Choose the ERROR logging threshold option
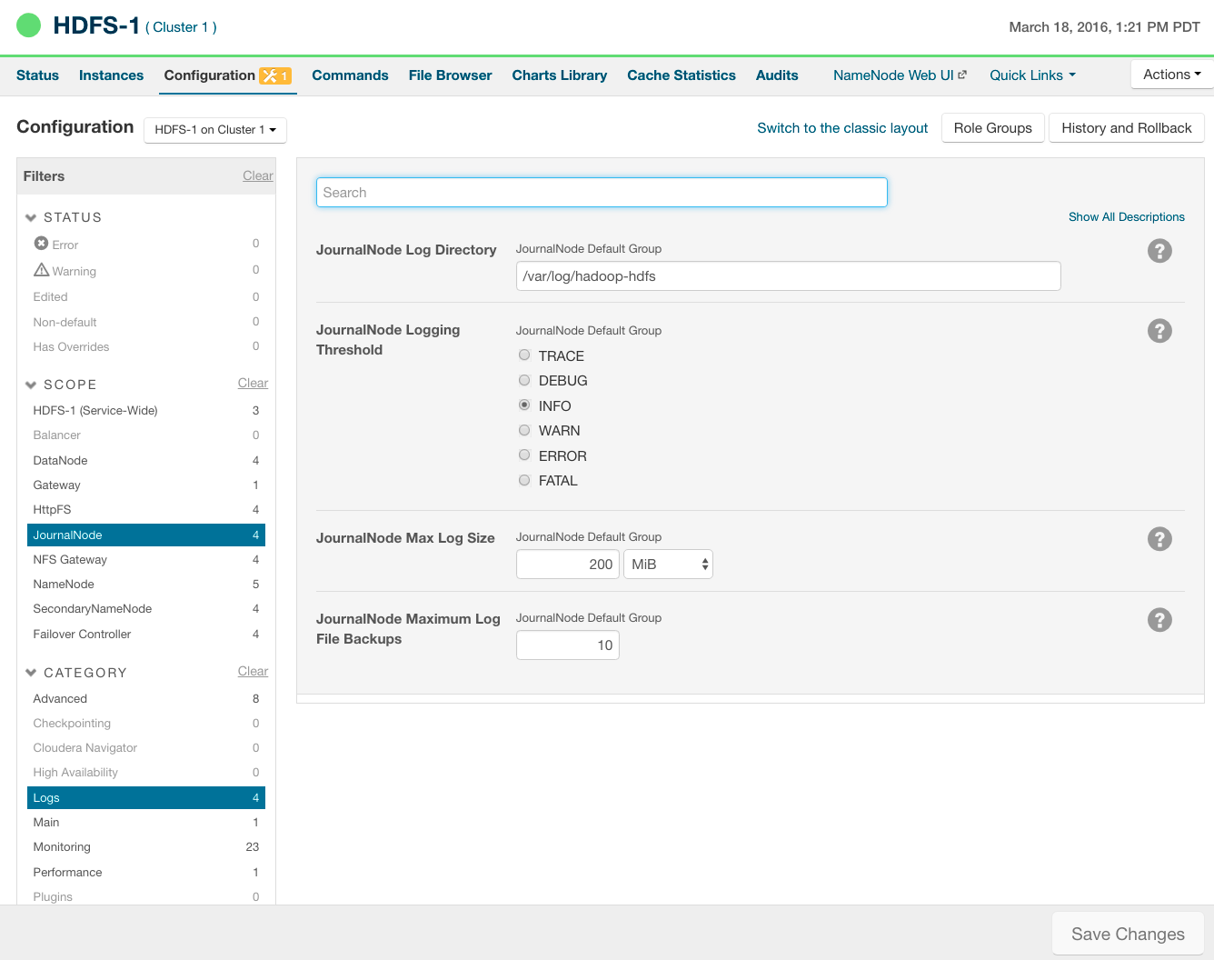The image size is (1214, 960). [x=524, y=455]
